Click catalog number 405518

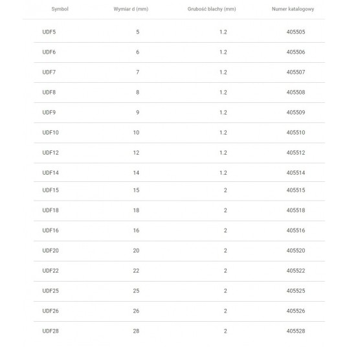click(296, 210)
